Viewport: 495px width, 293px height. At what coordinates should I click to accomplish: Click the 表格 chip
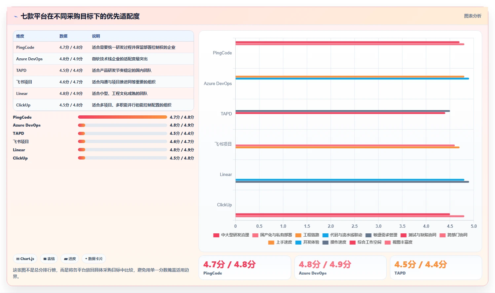[x=49, y=259]
